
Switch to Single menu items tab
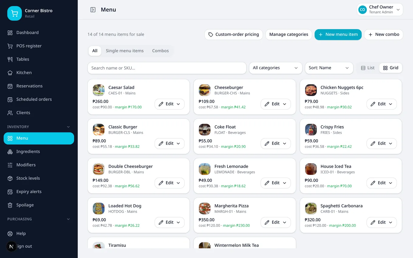(x=125, y=51)
